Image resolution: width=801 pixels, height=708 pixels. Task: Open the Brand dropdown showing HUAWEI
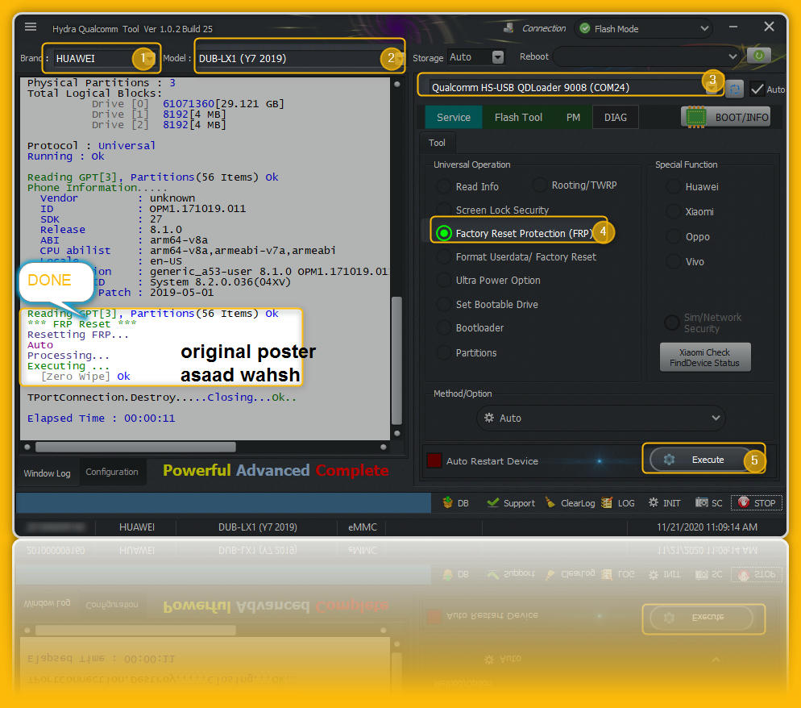[105, 58]
